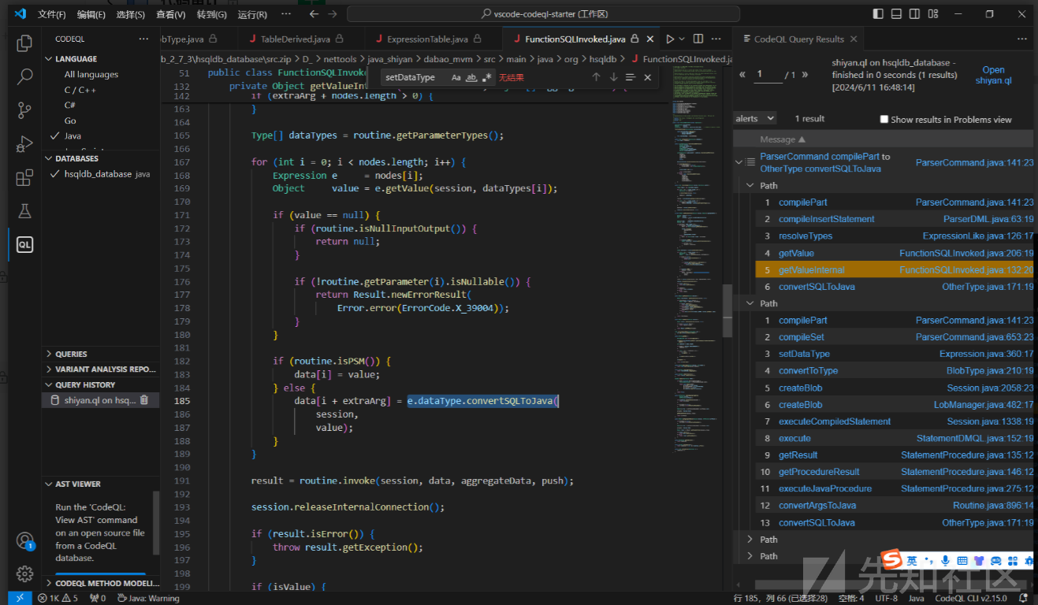Close the CodeQL Query Results tab
The width and height of the screenshot is (1038, 605).
(853, 39)
